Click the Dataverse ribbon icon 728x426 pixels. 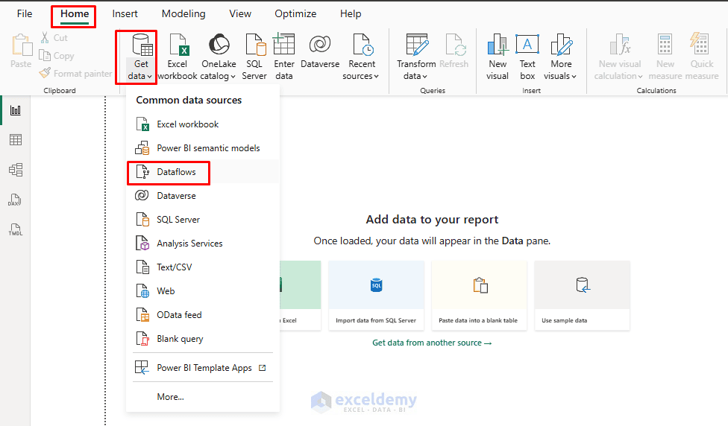pyautogui.click(x=320, y=45)
